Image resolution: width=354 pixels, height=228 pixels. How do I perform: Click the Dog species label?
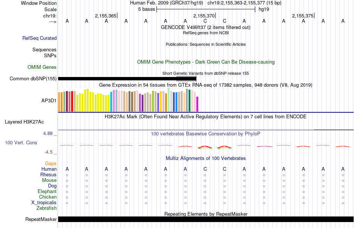coord(52,186)
